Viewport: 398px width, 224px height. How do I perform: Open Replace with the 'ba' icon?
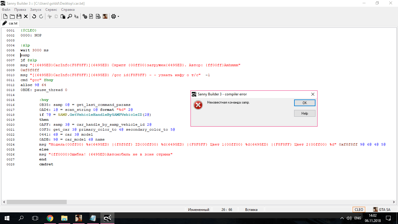click(x=76, y=17)
